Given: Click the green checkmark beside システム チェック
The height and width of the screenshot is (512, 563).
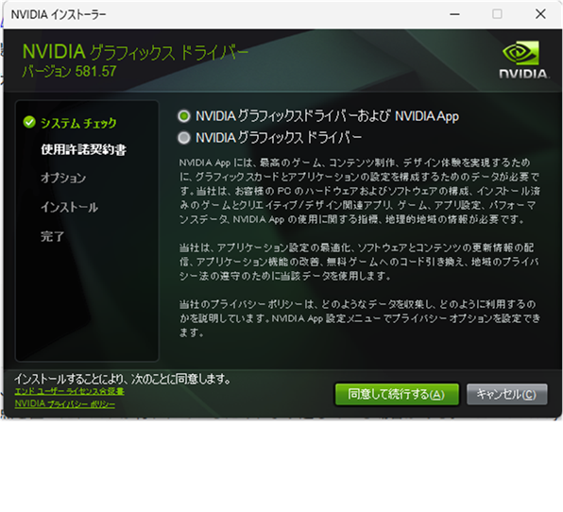Looking at the screenshot, I should [29, 123].
